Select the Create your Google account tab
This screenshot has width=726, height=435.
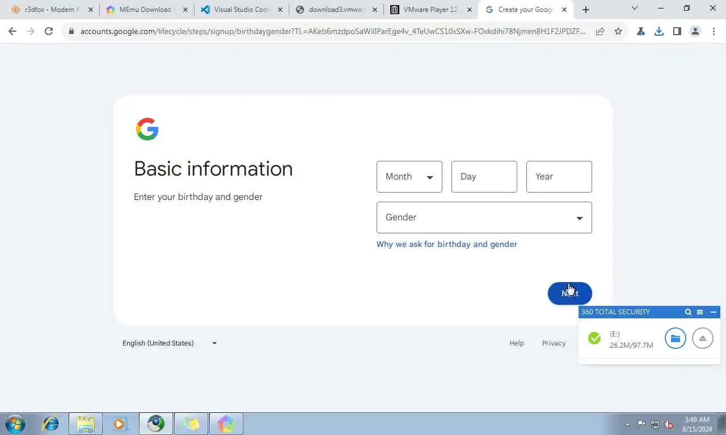525,10
